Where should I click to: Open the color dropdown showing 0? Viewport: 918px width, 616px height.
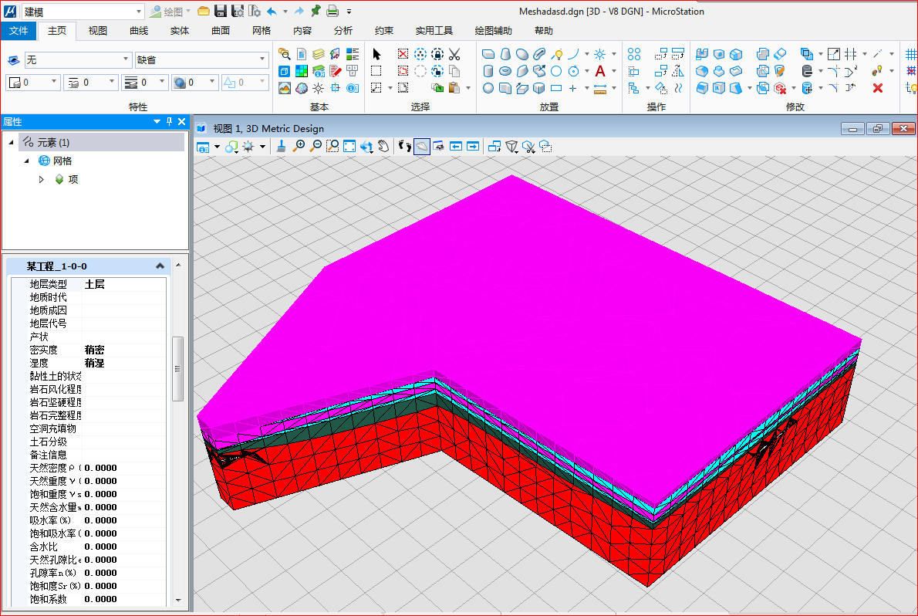point(54,82)
